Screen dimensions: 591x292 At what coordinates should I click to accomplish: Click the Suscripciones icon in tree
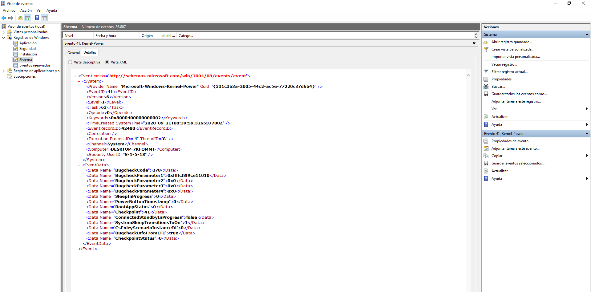point(10,76)
